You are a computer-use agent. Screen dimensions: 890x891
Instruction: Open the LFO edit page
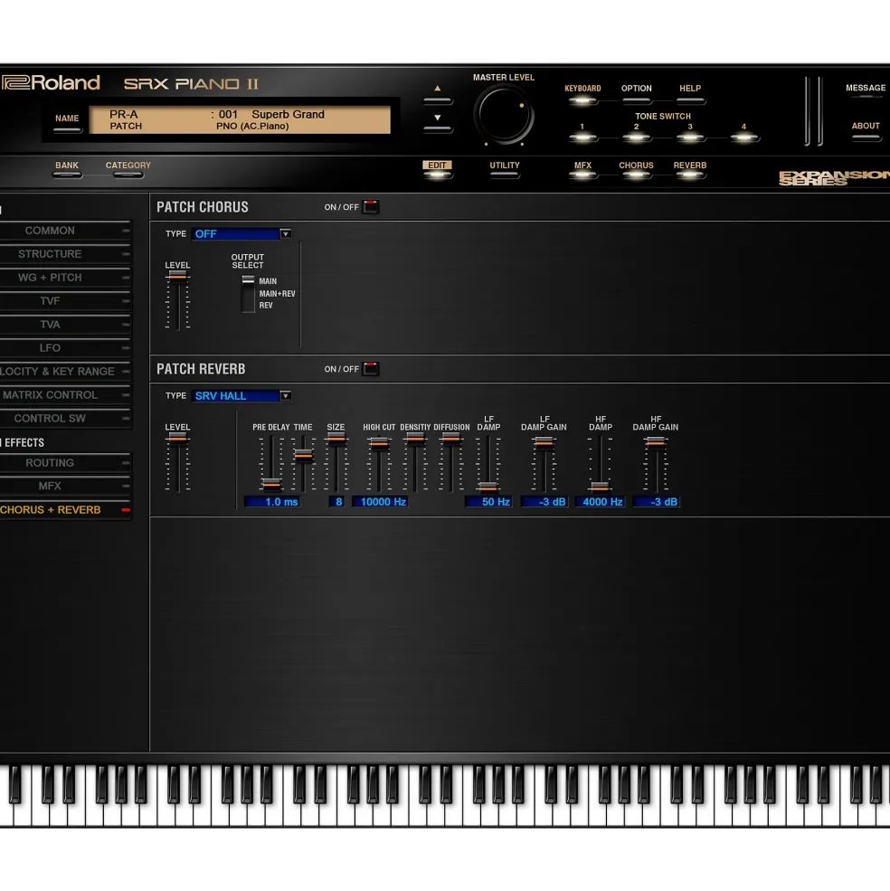click(x=65, y=347)
